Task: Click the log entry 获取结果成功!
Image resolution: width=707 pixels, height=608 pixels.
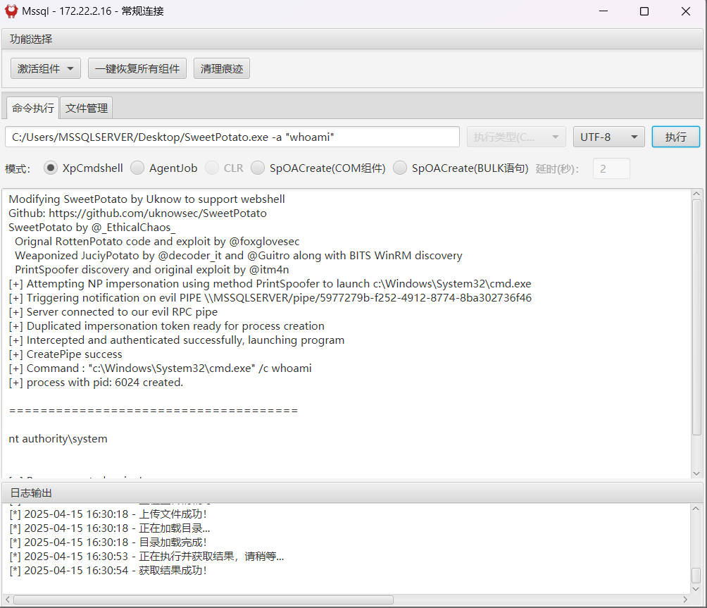Action: pyautogui.click(x=108, y=571)
